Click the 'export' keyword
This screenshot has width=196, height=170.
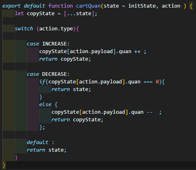click(x=12, y=6)
